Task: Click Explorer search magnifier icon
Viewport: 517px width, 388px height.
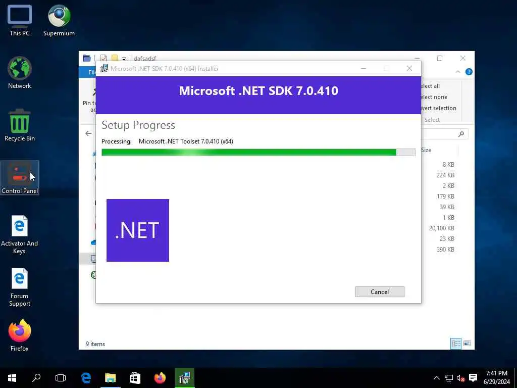Action: [x=461, y=133]
